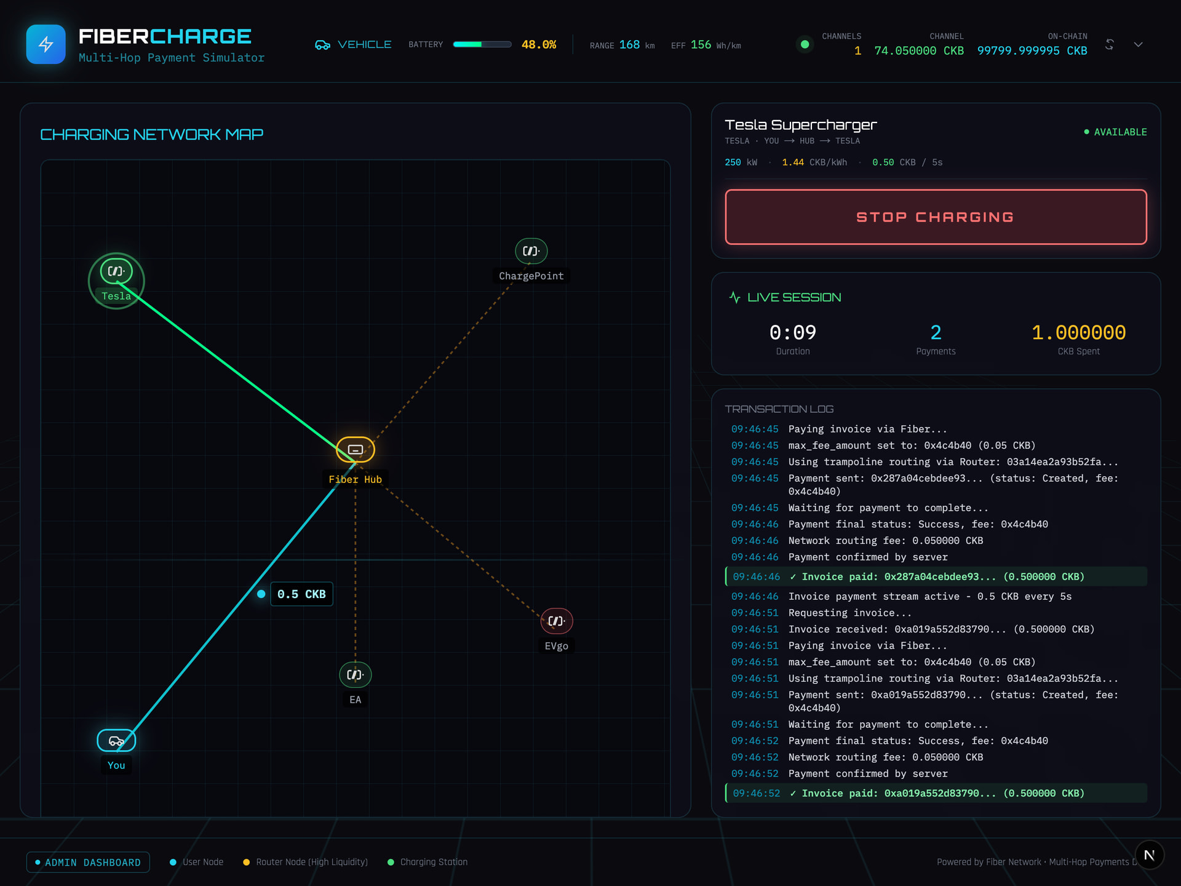Select the EVgo station node
Viewport: 1181px width, 886px height.
(x=556, y=621)
